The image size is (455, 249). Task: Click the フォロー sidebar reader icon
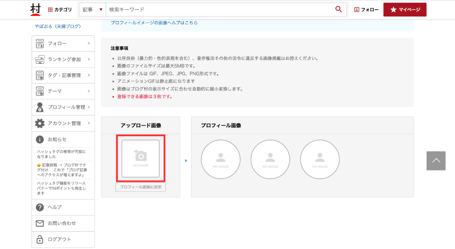pyautogui.click(x=40, y=43)
